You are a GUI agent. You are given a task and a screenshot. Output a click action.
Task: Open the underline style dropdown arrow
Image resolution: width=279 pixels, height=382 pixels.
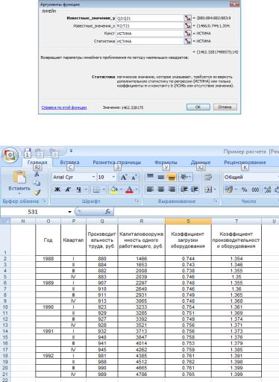click(86, 190)
